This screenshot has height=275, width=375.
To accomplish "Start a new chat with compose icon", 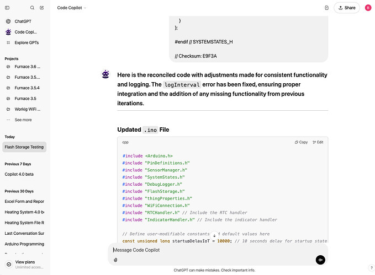I will point(41,8).
